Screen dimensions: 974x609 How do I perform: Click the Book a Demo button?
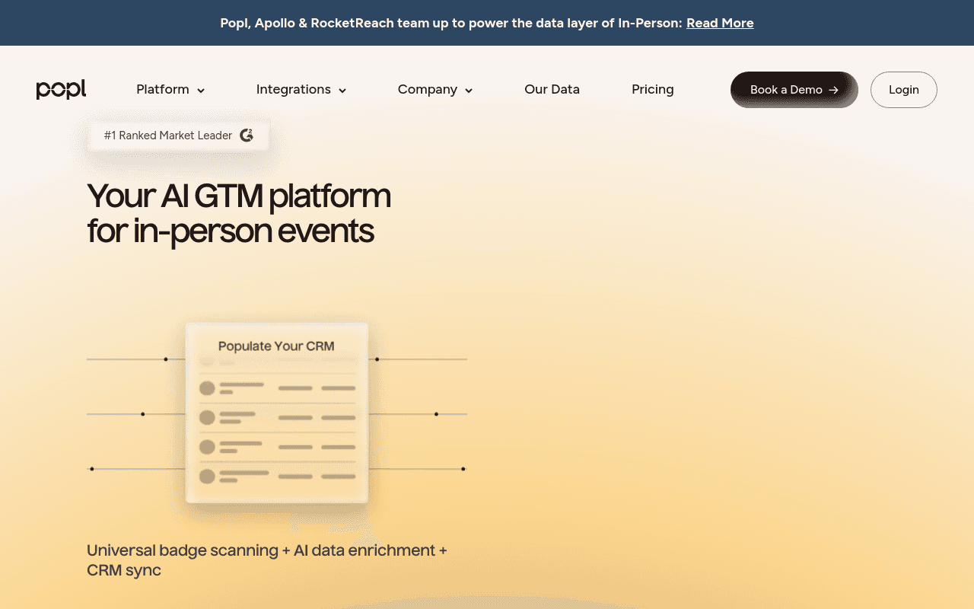pos(794,90)
